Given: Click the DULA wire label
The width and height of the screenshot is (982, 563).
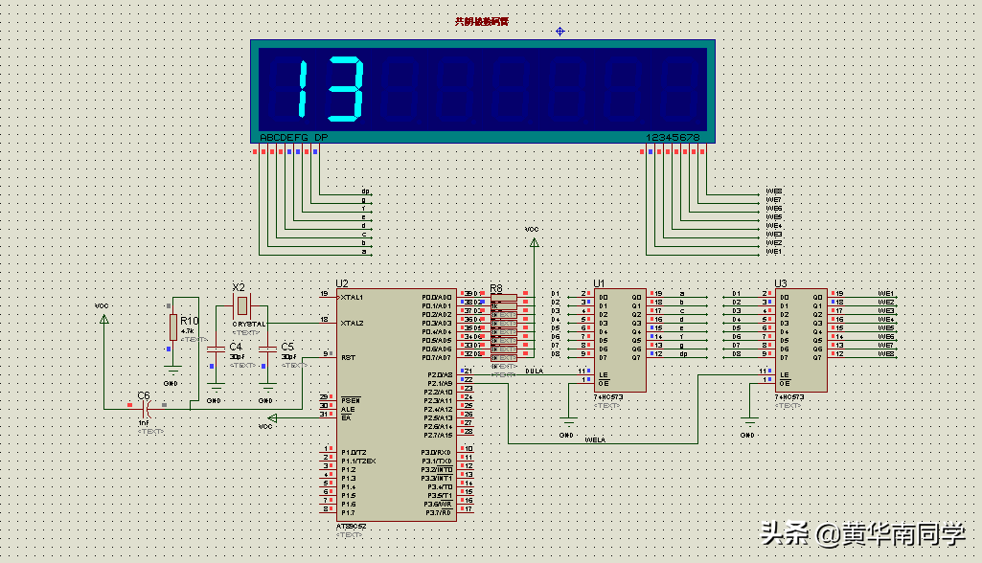Looking at the screenshot, I should pyautogui.click(x=535, y=371).
